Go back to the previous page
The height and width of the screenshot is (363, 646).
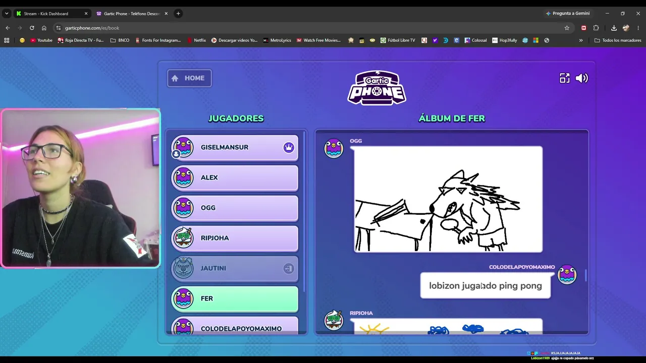coord(8,28)
